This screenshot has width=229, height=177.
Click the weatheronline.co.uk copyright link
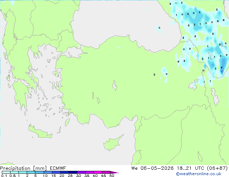click(x=199, y=174)
